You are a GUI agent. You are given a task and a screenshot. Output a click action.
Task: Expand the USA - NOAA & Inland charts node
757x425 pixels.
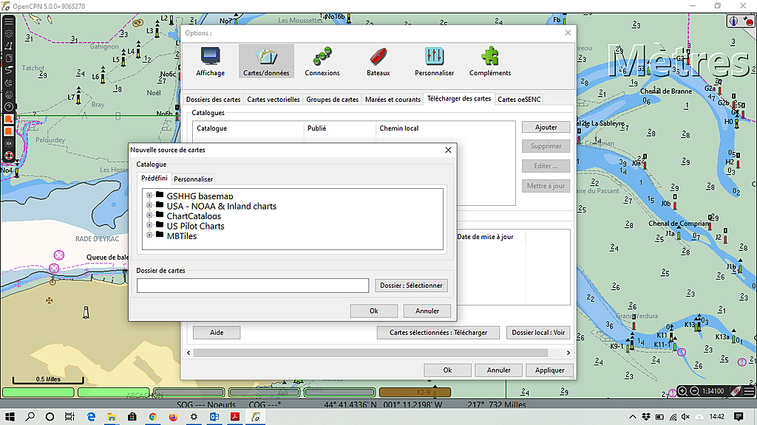[x=149, y=205]
